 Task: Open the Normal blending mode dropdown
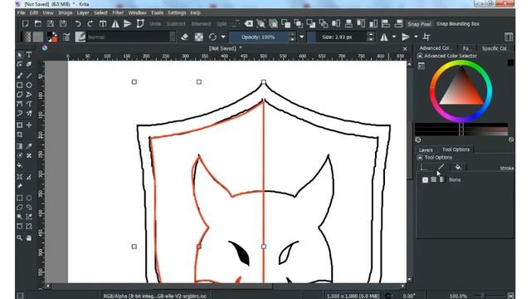(131, 37)
